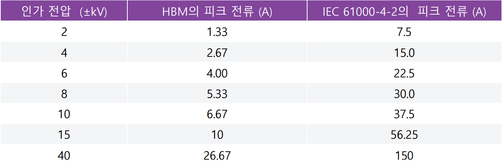The width and height of the screenshot is (503, 166).
Task: Select the IEC value 150
Action: 404,155
